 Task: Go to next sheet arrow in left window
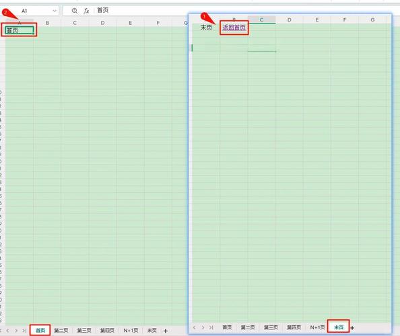(x=16, y=331)
